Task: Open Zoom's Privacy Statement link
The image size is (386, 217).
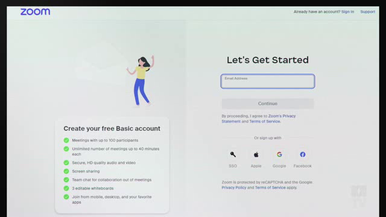Action: click(259, 119)
